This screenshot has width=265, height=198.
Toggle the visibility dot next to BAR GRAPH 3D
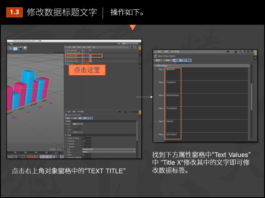85,53
